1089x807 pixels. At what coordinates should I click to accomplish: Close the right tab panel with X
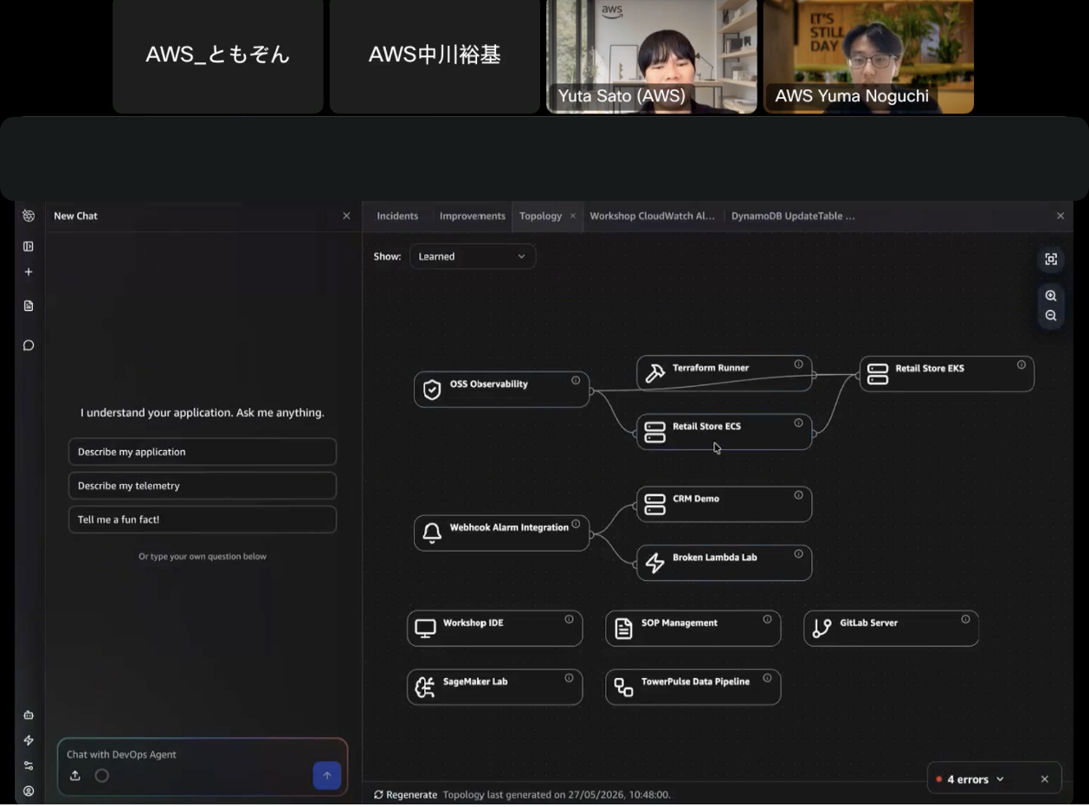[x=1060, y=216]
